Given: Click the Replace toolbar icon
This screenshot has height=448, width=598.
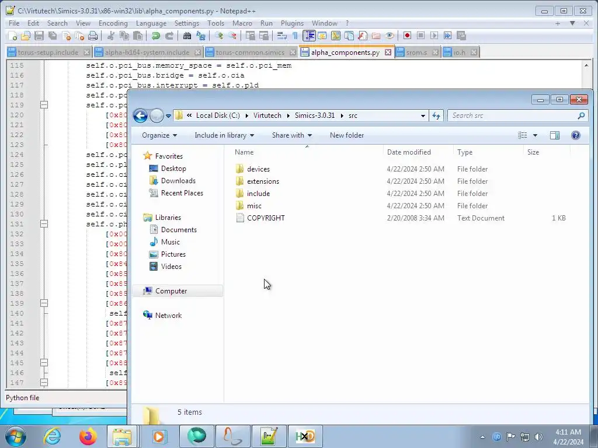Looking at the screenshot, I should point(201,36).
